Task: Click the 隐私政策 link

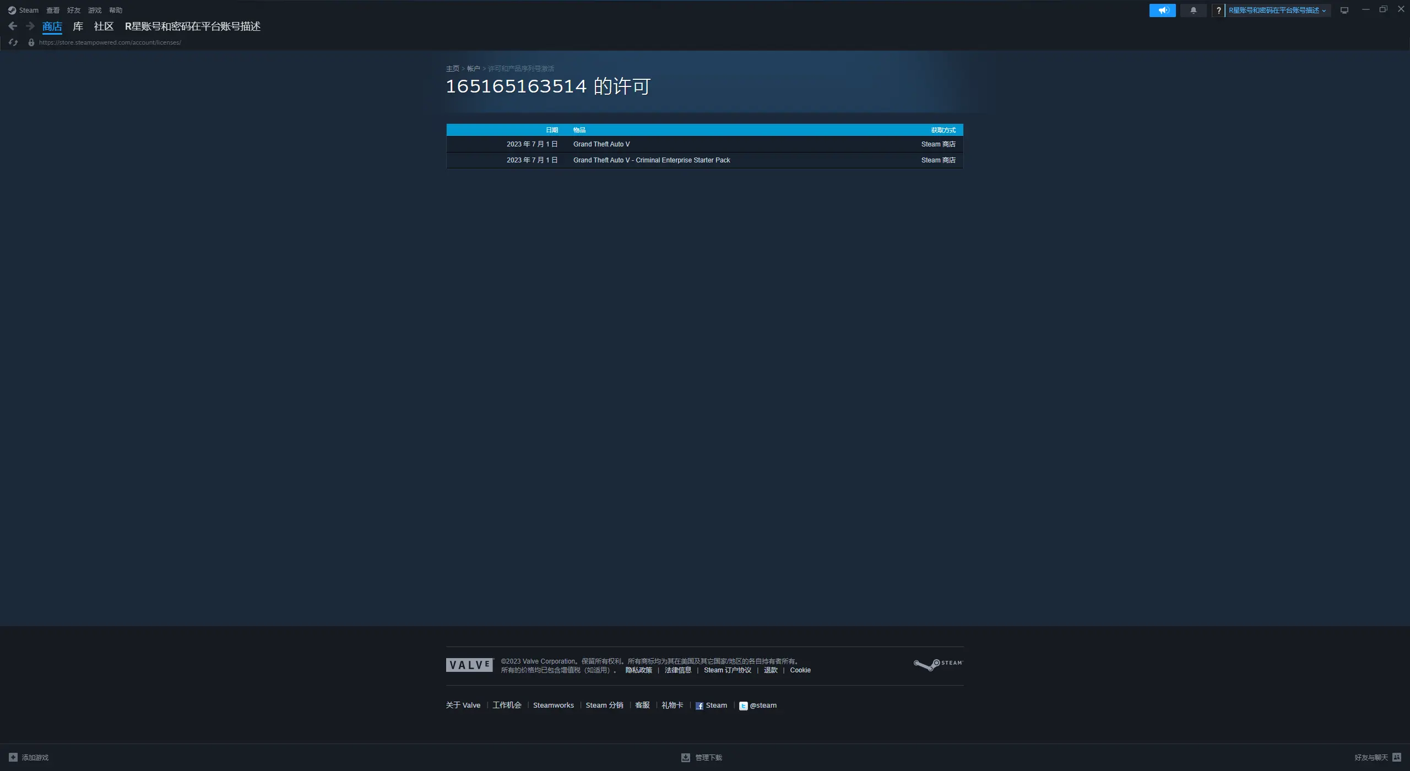Action: click(639, 670)
